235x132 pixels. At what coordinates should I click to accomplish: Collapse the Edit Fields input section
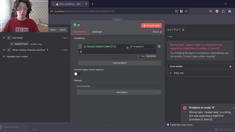tap(4, 38)
